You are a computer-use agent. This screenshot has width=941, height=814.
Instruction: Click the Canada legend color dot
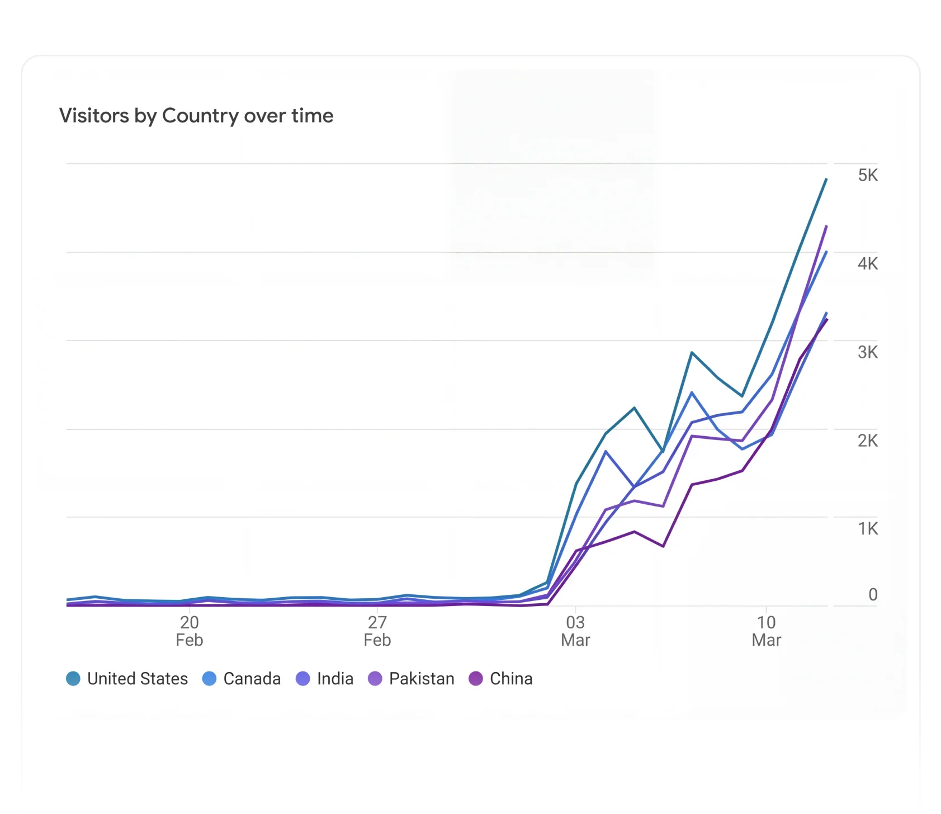pyautogui.click(x=209, y=679)
